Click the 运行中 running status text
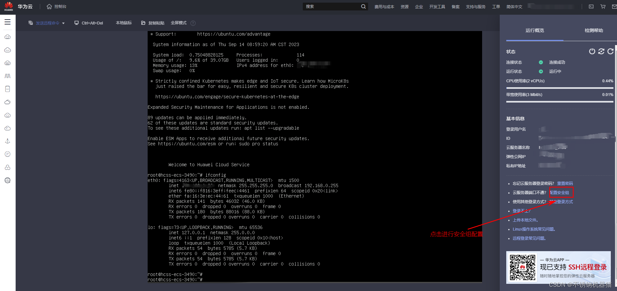Screen dimensions: 617x291 555,72
